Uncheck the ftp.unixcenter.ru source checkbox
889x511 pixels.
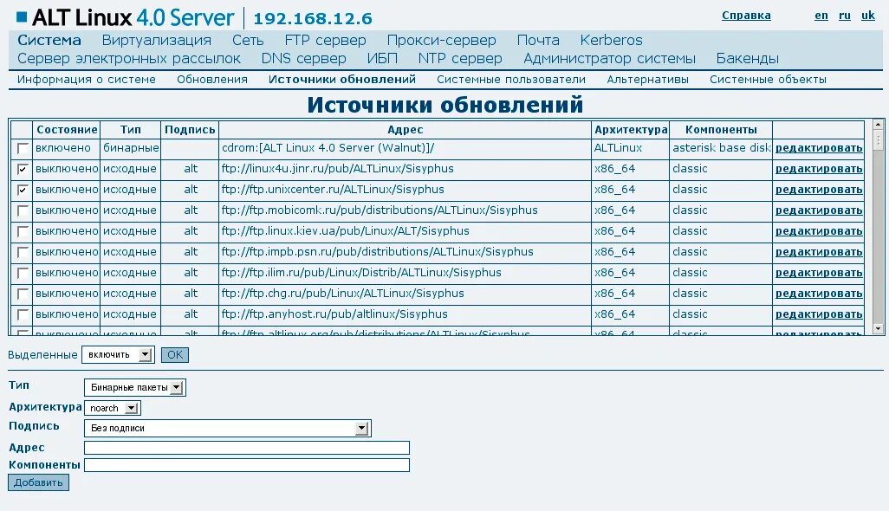(x=23, y=191)
